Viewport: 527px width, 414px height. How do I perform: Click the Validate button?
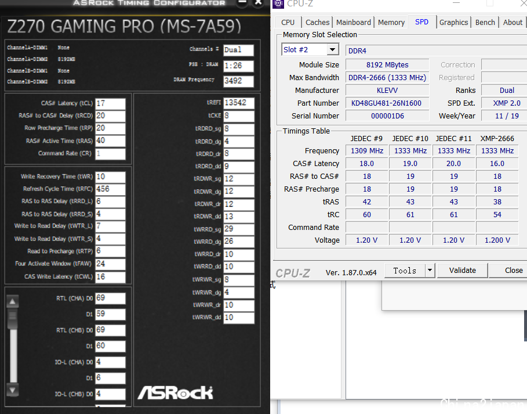point(462,270)
